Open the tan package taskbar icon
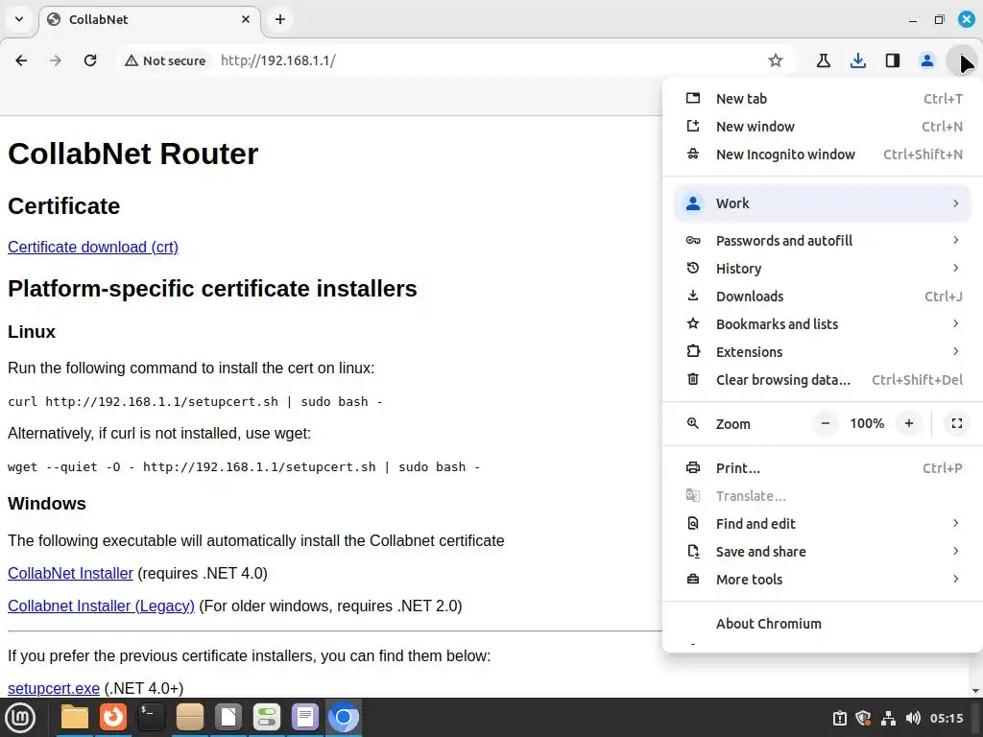983x737 pixels. click(x=190, y=717)
